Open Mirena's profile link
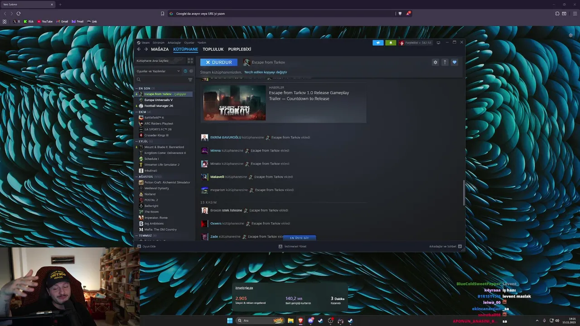Viewport: 580px width, 326px height. 215,150
